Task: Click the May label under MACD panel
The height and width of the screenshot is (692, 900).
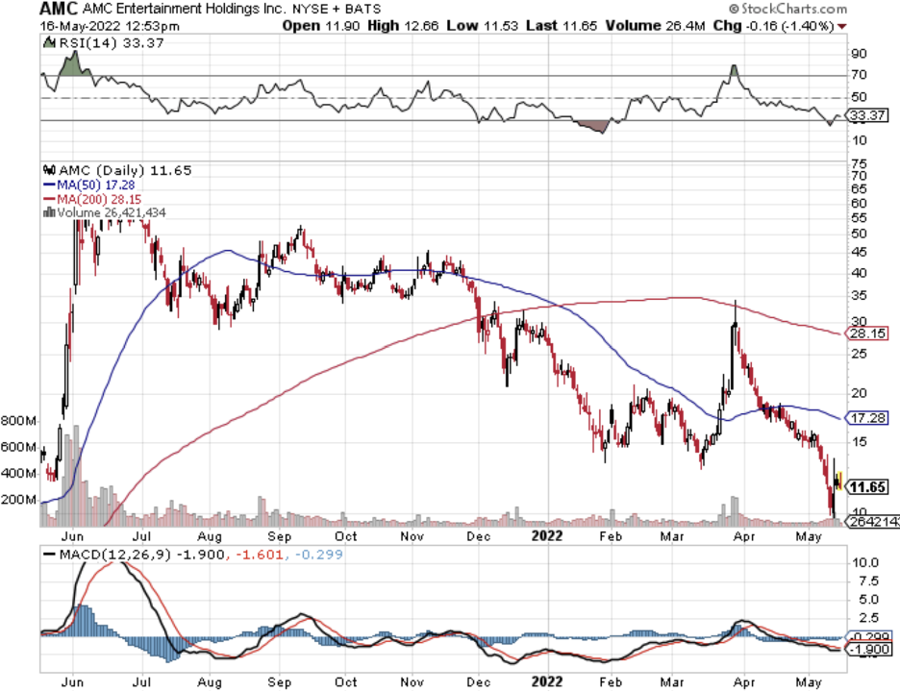Action: (x=809, y=682)
